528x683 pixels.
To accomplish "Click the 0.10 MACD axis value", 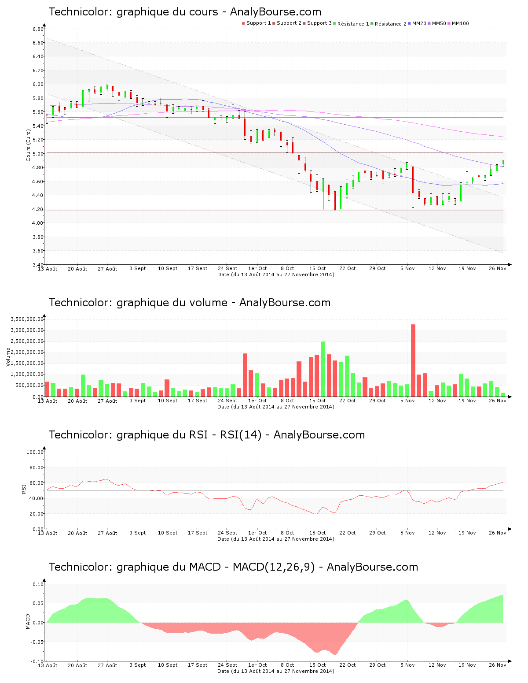I will 38,584.
